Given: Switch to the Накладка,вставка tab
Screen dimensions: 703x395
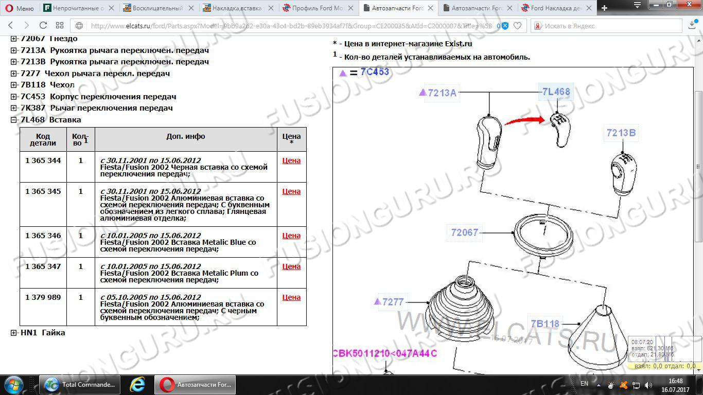Looking at the screenshot, I should tap(239, 8).
